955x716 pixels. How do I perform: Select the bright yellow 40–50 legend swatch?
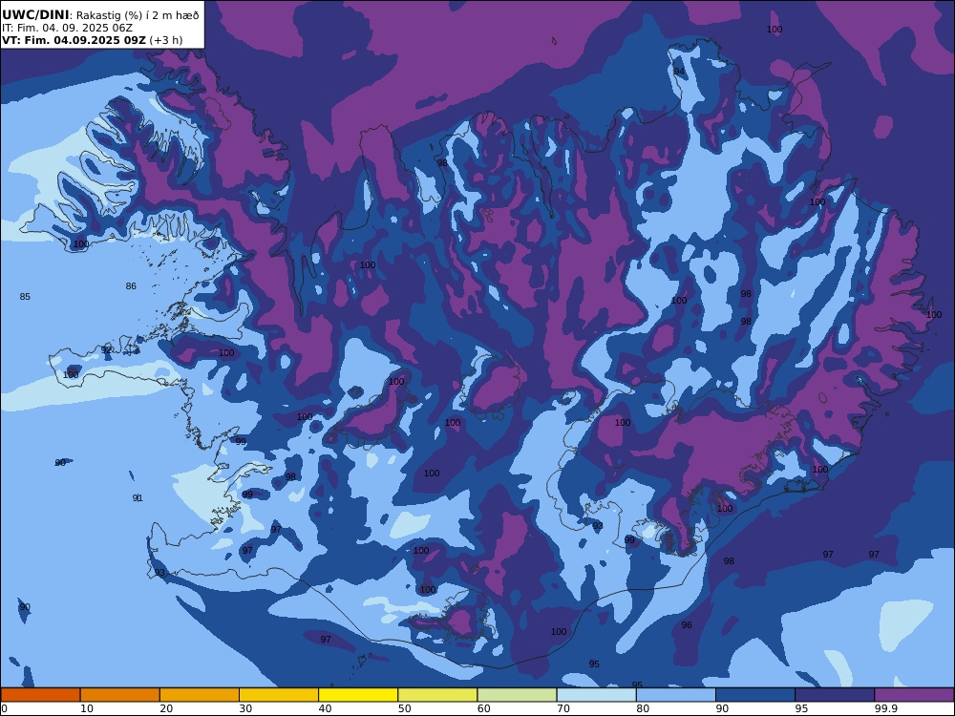[x=358, y=695]
